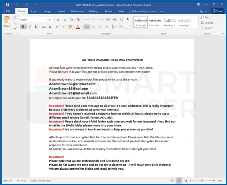Open Customize Quick Access Toolbar dropdown
The height and width of the screenshot is (185, 227).
pos(35,5)
